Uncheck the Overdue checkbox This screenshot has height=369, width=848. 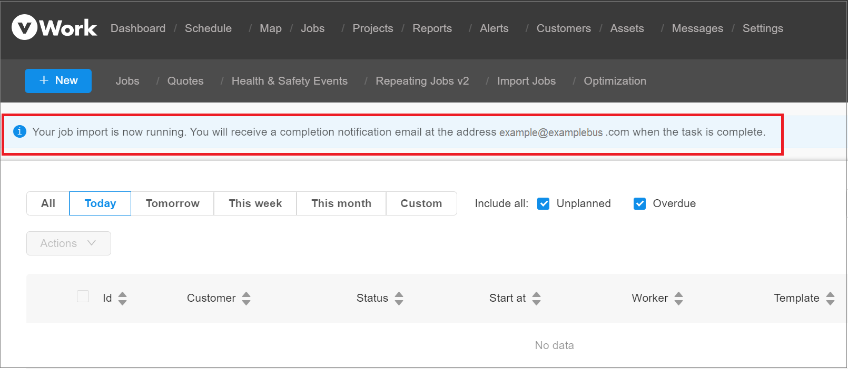pyautogui.click(x=640, y=203)
